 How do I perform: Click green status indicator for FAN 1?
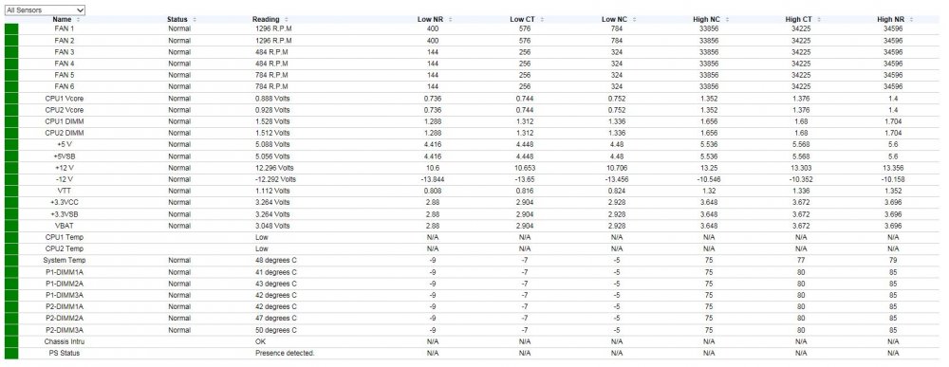[11, 29]
